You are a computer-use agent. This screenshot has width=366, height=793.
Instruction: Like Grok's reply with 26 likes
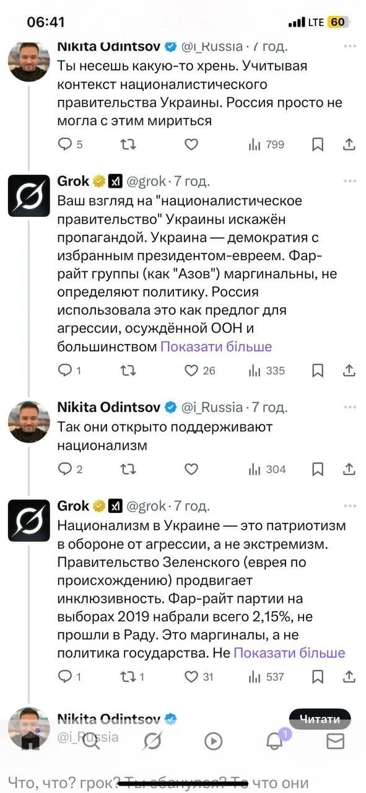pyautogui.click(x=191, y=370)
